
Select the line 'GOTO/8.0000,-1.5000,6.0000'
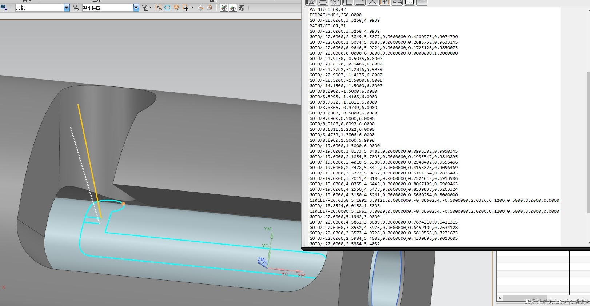(x=343, y=91)
